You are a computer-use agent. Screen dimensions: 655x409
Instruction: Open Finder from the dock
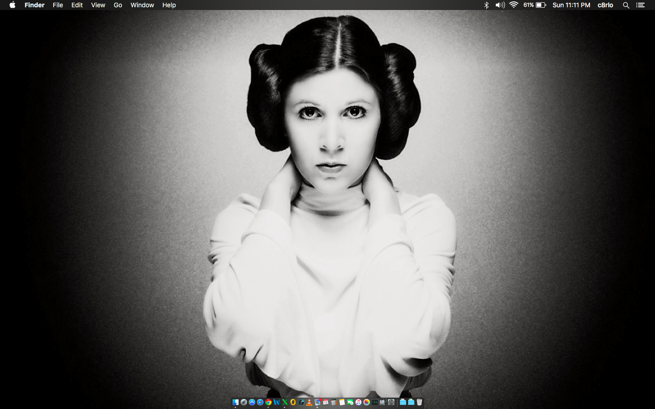[236, 402]
